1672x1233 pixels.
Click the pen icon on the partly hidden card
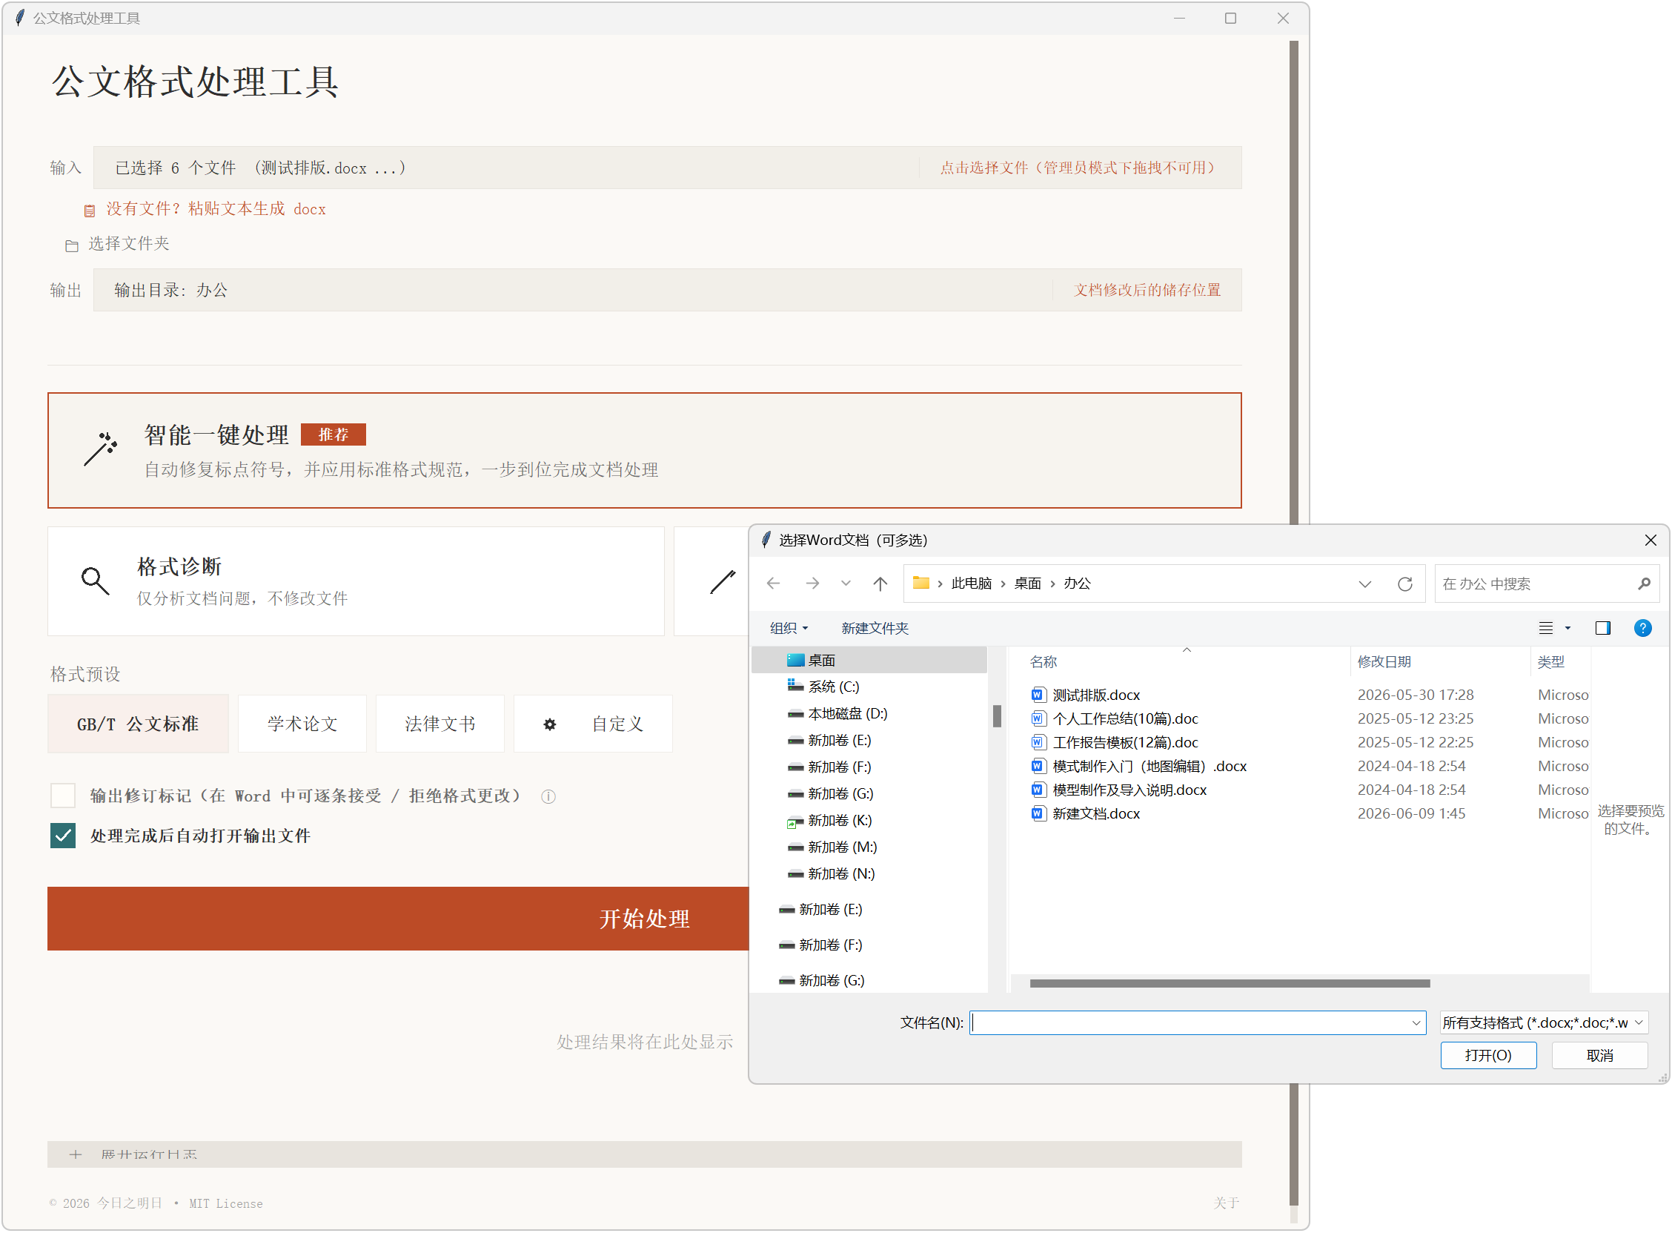[x=721, y=581]
